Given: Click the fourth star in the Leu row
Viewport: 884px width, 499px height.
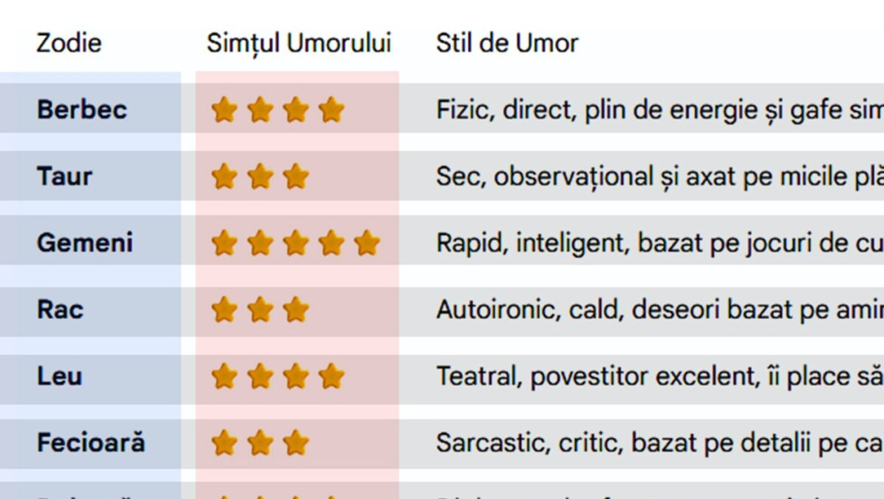Looking at the screenshot, I should [331, 376].
